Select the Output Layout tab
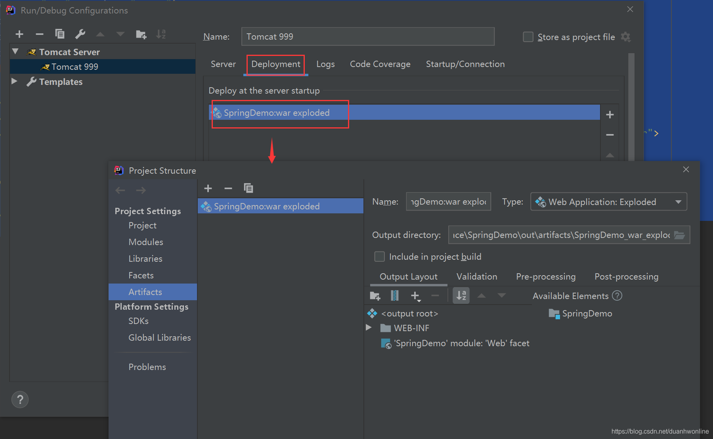This screenshot has height=439, width=713. 409,276
